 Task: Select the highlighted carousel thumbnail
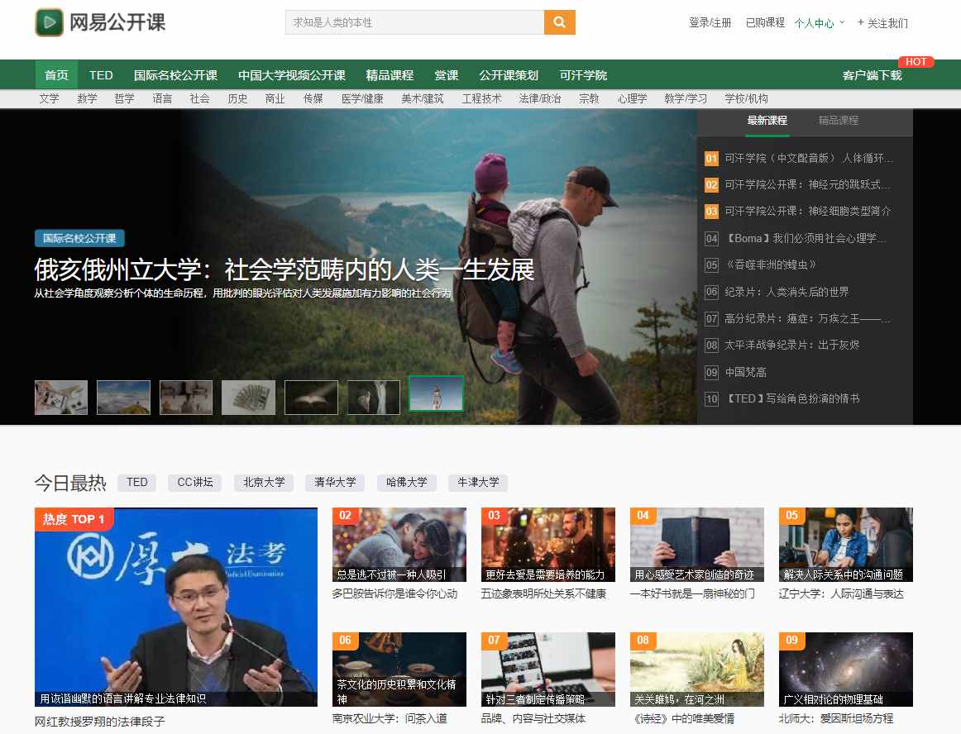(x=435, y=394)
